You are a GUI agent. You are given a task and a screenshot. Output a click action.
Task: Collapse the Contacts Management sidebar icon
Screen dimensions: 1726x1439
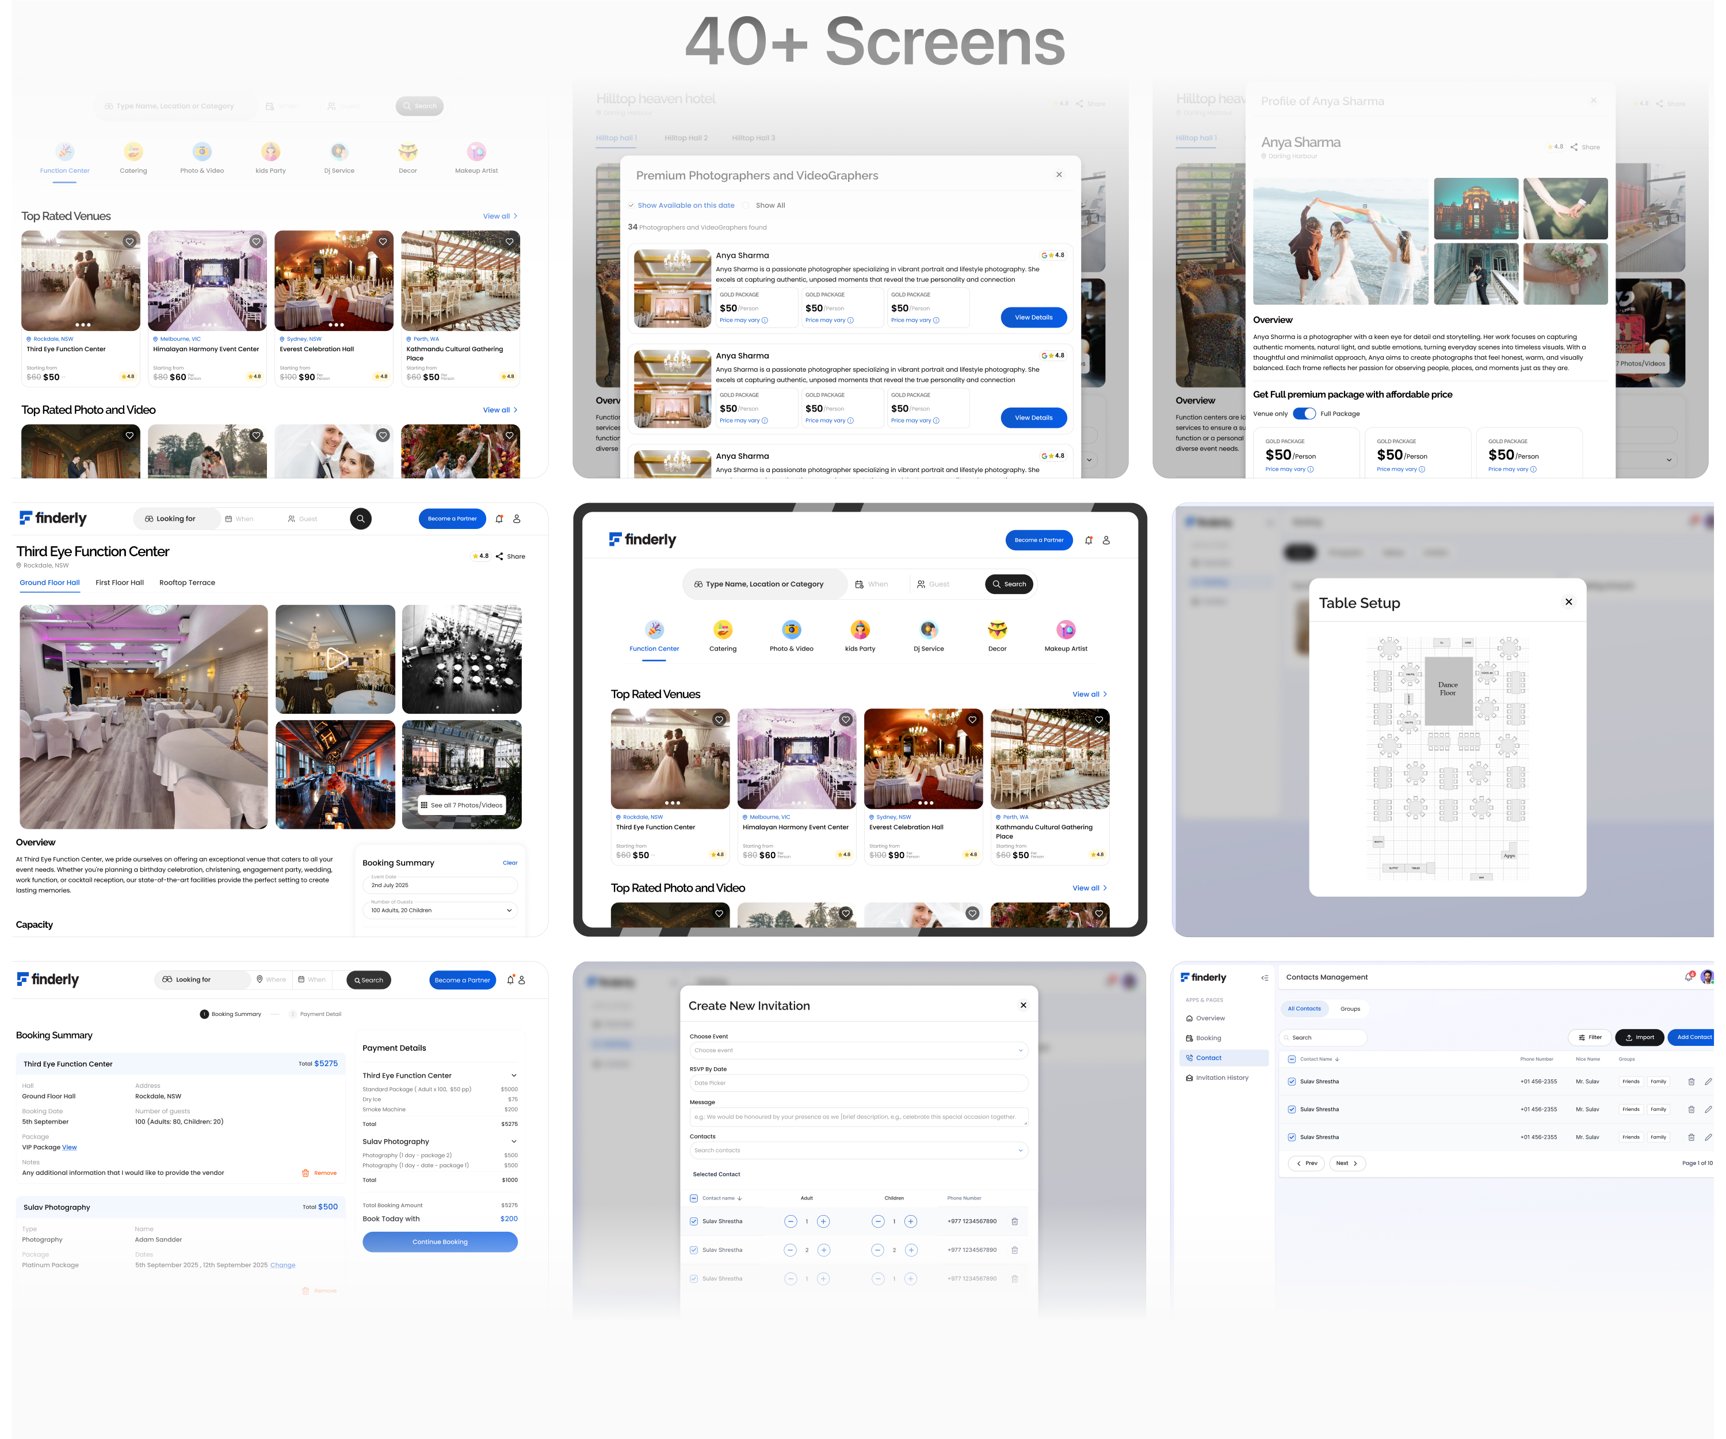1264,978
